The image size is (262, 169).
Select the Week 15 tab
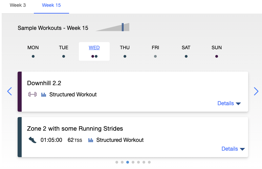point(51,5)
